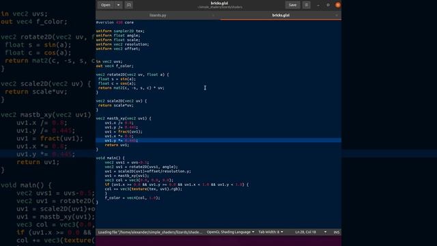The width and height of the screenshot is (437, 246).
Task: Open the OpenGL Shading Language syntax dropdown
Action: (230, 232)
